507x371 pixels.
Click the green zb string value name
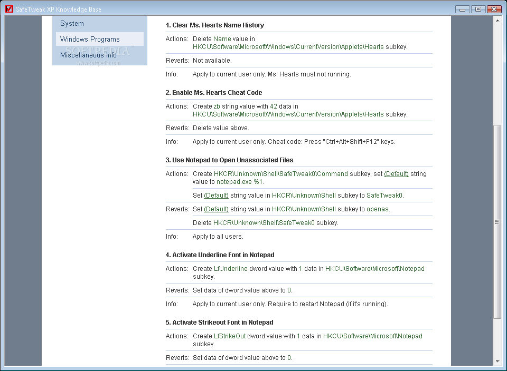(217, 106)
